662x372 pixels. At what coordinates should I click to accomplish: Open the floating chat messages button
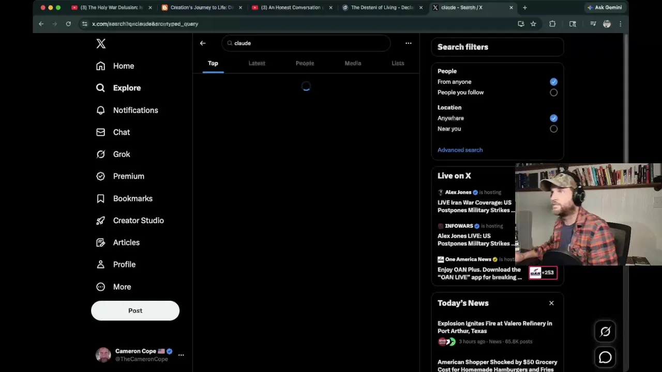click(x=605, y=357)
